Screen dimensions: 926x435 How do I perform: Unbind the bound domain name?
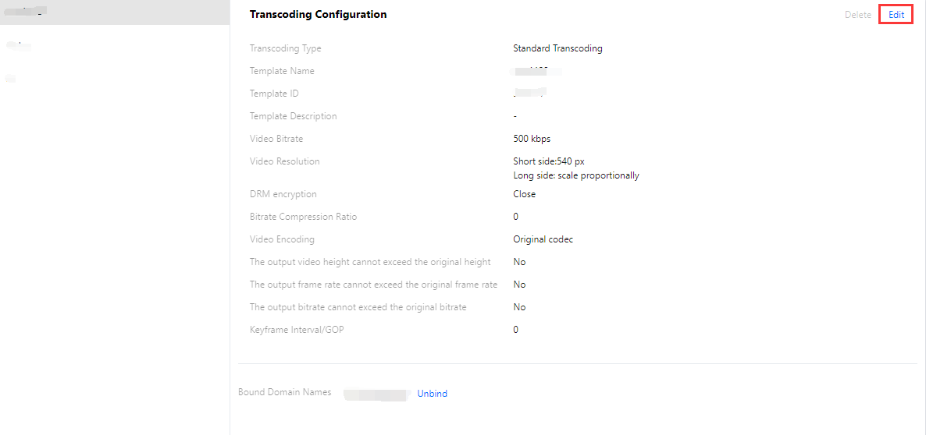(x=432, y=394)
